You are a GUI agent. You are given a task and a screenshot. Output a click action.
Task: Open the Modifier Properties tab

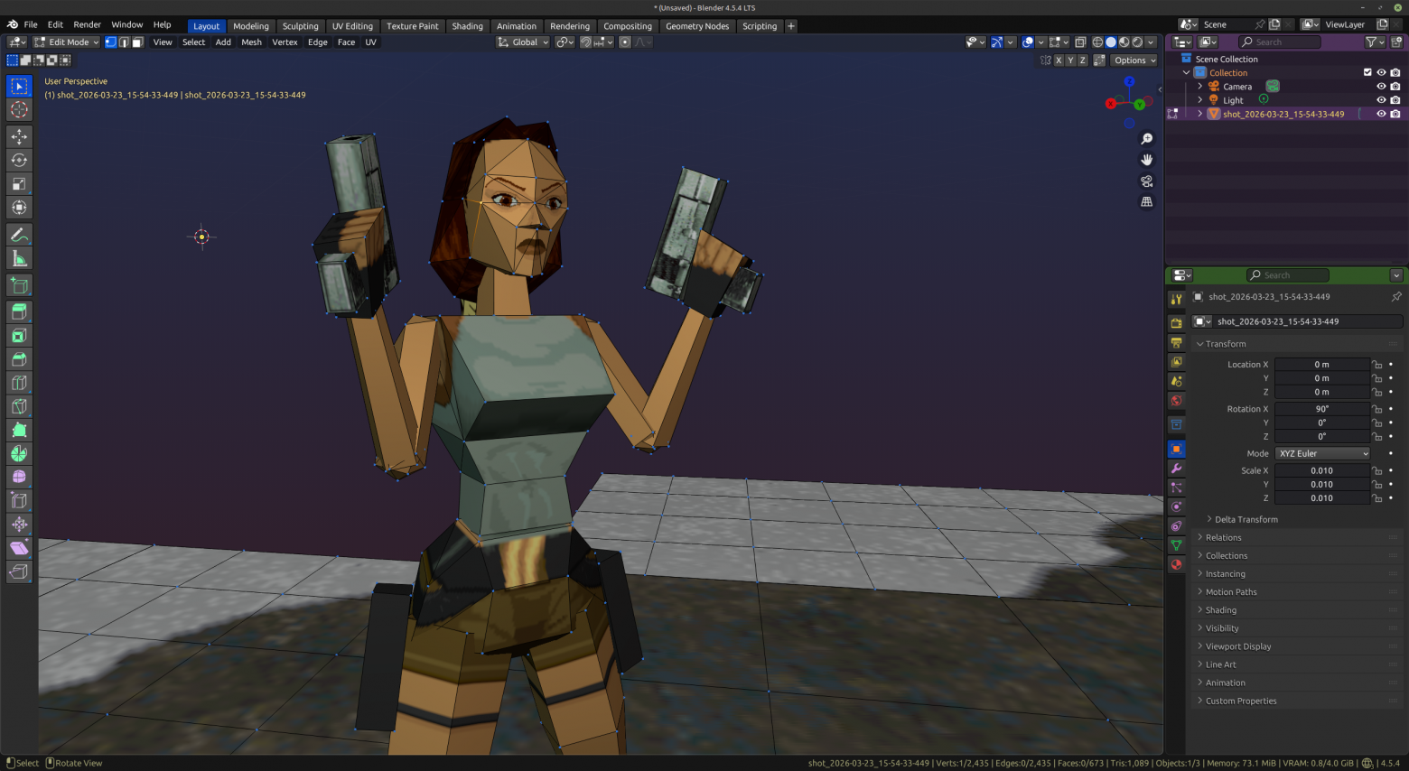[1176, 468]
